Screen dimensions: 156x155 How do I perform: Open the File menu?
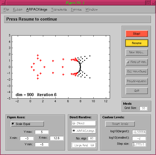(6, 9)
